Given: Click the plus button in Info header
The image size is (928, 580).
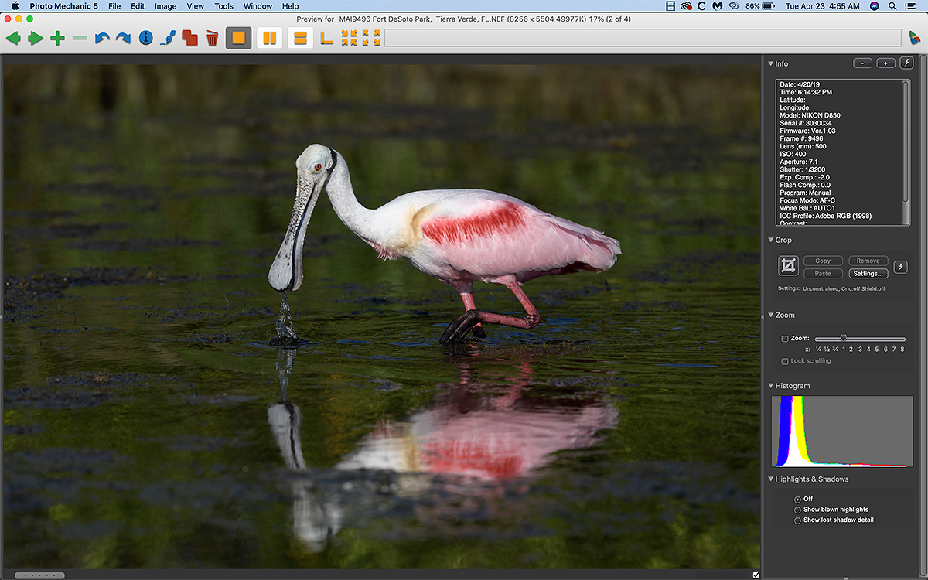Looking at the screenshot, I should click(x=886, y=63).
